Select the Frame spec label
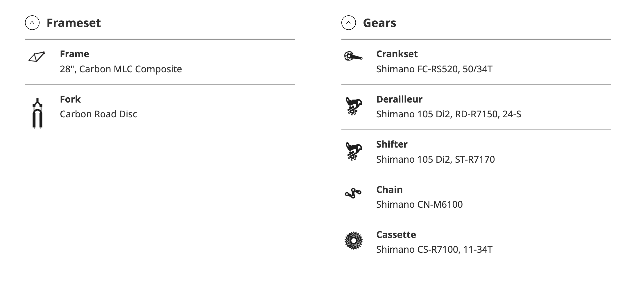 (x=74, y=54)
